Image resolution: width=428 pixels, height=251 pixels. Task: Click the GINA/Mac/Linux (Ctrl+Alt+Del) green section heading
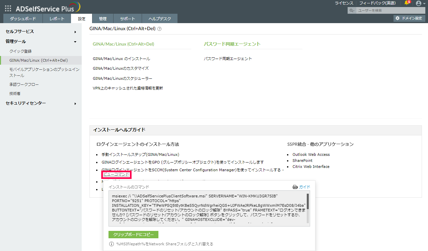[124, 44]
